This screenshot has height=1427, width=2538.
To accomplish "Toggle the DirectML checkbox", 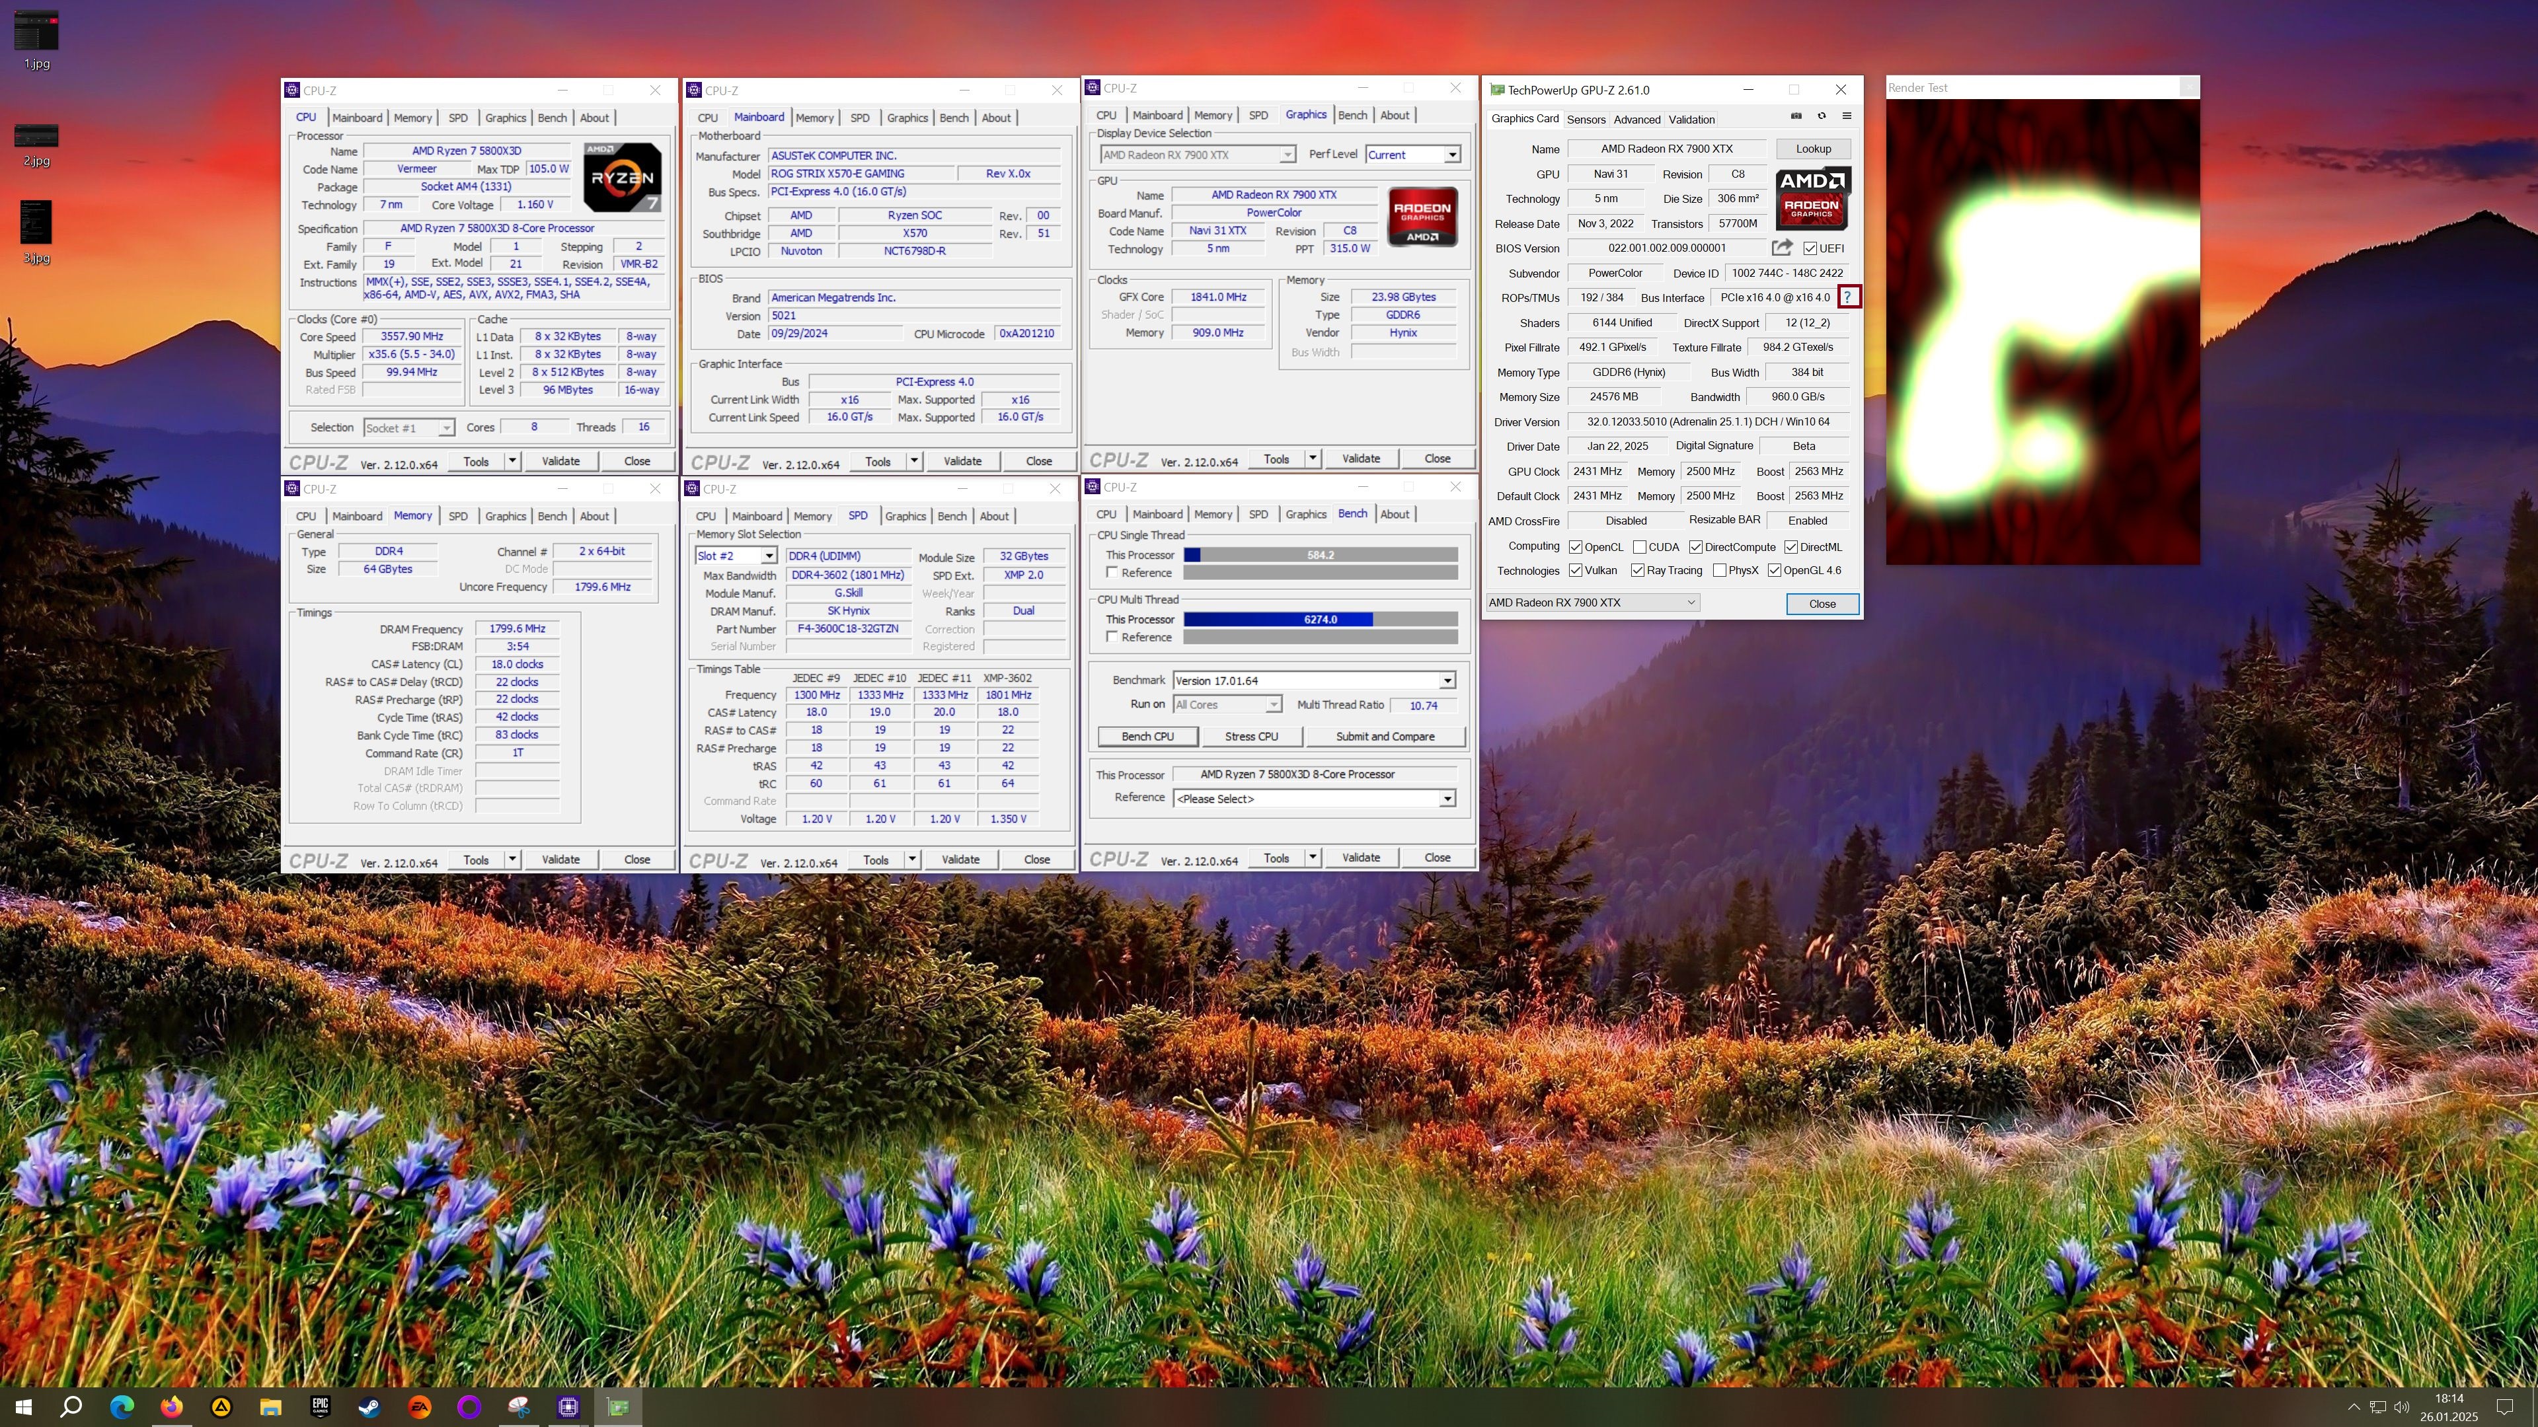I will (x=1790, y=546).
